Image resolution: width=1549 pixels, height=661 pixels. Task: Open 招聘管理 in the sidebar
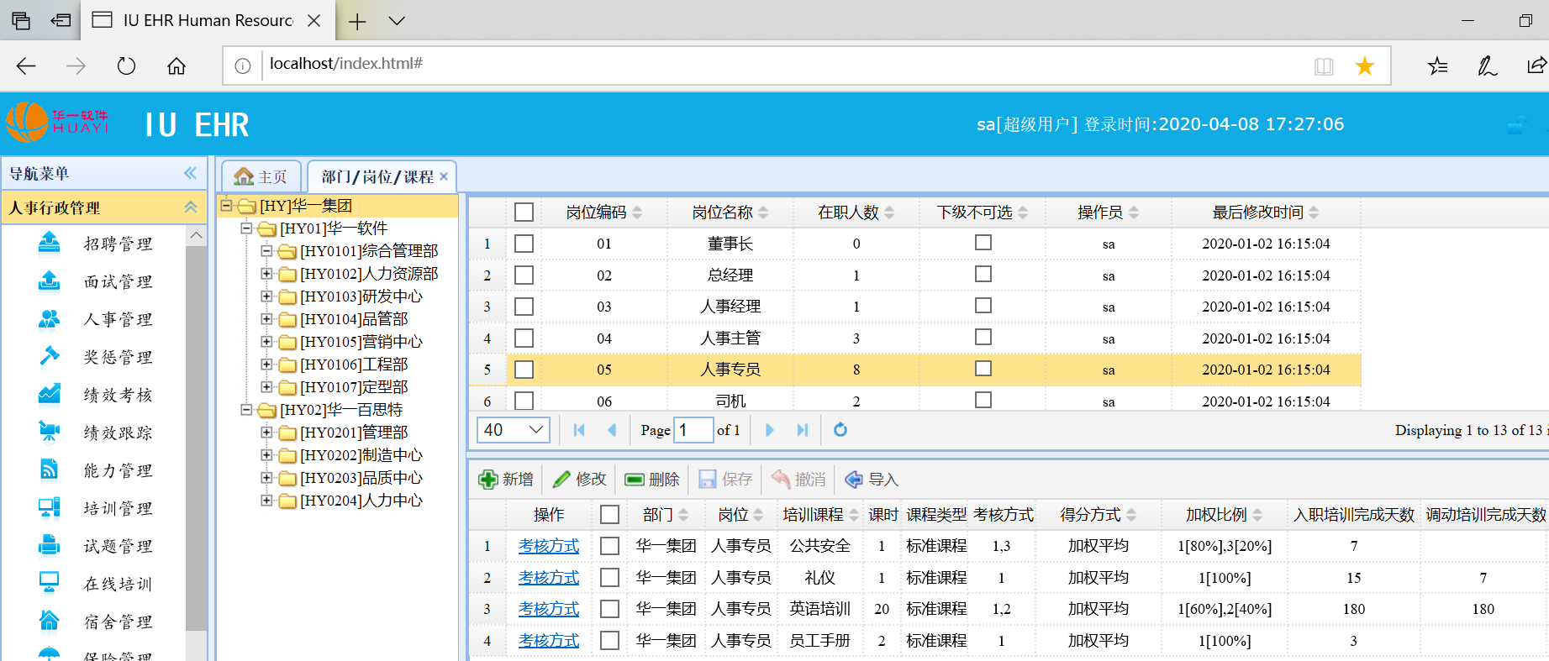pos(118,244)
